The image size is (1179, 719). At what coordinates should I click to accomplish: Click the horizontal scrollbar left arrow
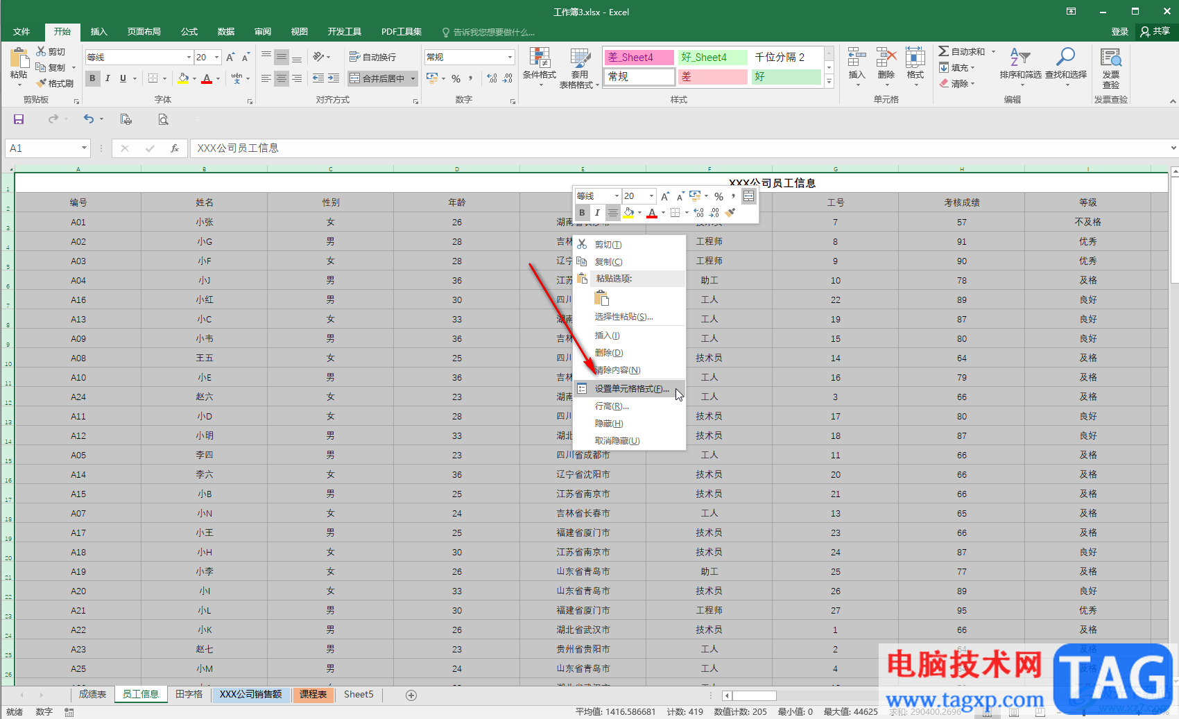coord(727,695)
